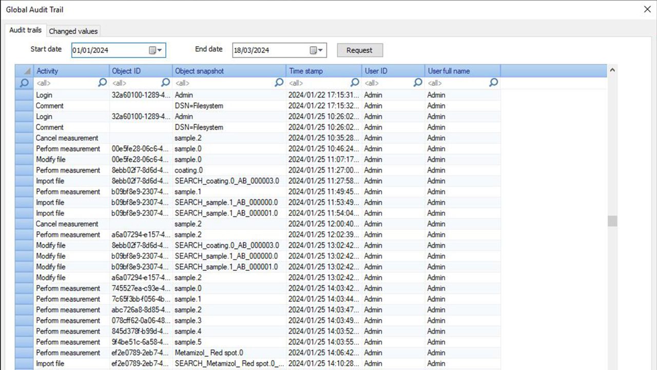The image size is (657, 370).
Task: Switch to the Changed values tab
Action: (73, 31)
